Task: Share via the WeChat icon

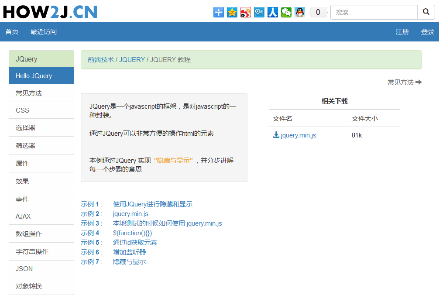Action: tap(286, 12)
